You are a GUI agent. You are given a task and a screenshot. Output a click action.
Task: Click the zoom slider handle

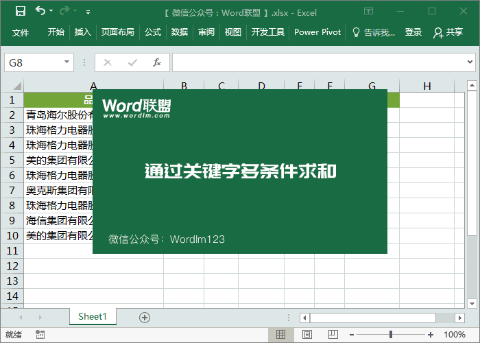click(391, 335)
